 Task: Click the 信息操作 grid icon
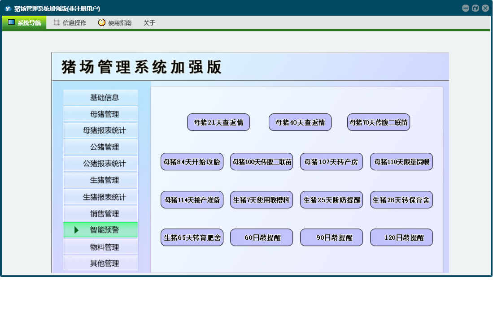click(x=57, y=22)
